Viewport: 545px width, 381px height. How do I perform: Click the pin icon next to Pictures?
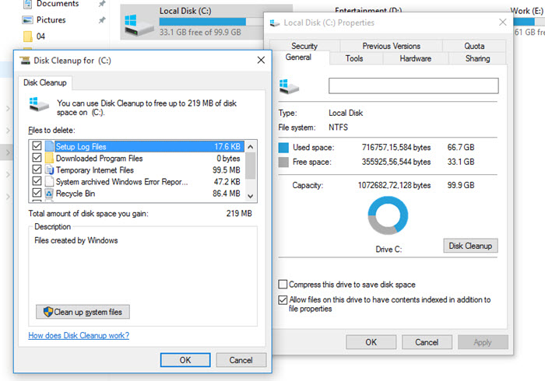click(x=101, y=20)
